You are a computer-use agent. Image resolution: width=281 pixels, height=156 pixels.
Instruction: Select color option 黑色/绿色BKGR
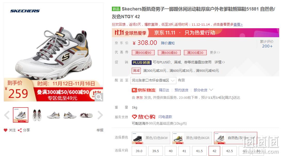pos(192,138)
